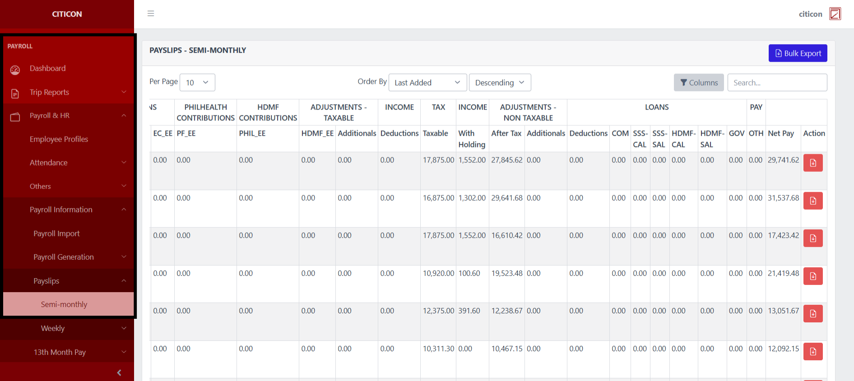The height and width of the screenshot is (381, 854).
Task: Collapse the Payroll & HR menu
Action: coord(124,115)
